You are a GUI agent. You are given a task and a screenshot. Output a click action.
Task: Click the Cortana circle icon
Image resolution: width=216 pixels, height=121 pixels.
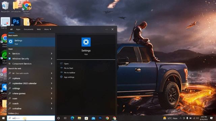(58, 118)
